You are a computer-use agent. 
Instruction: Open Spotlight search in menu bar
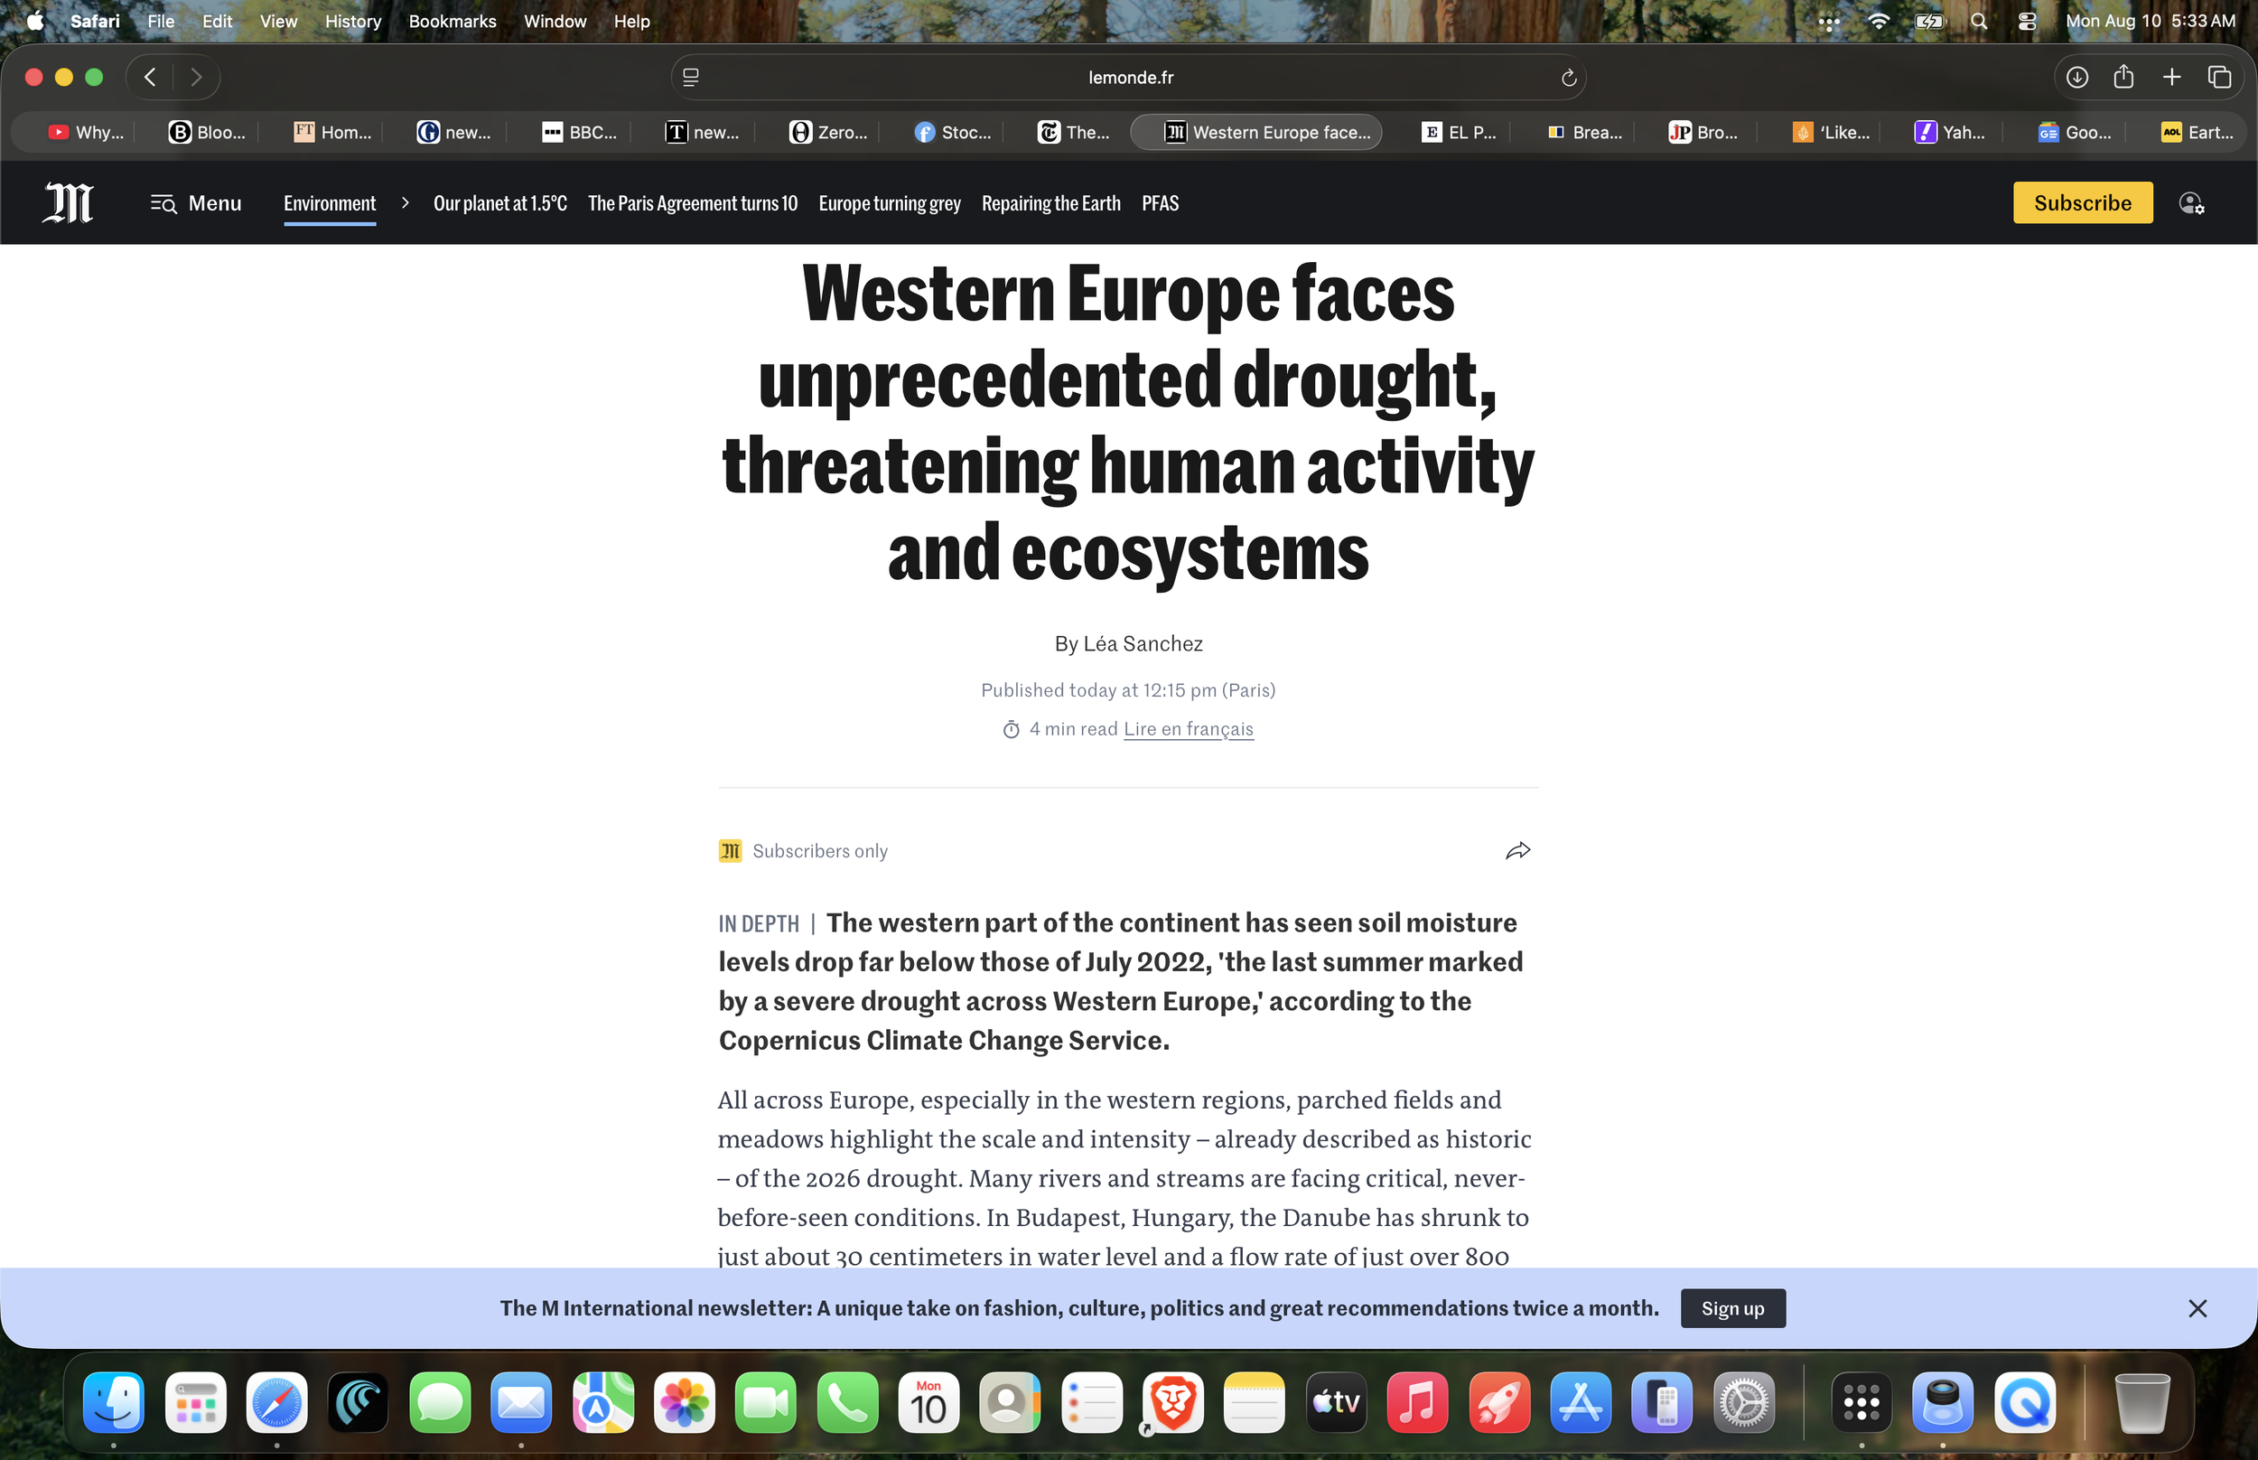coord(1979,21)
